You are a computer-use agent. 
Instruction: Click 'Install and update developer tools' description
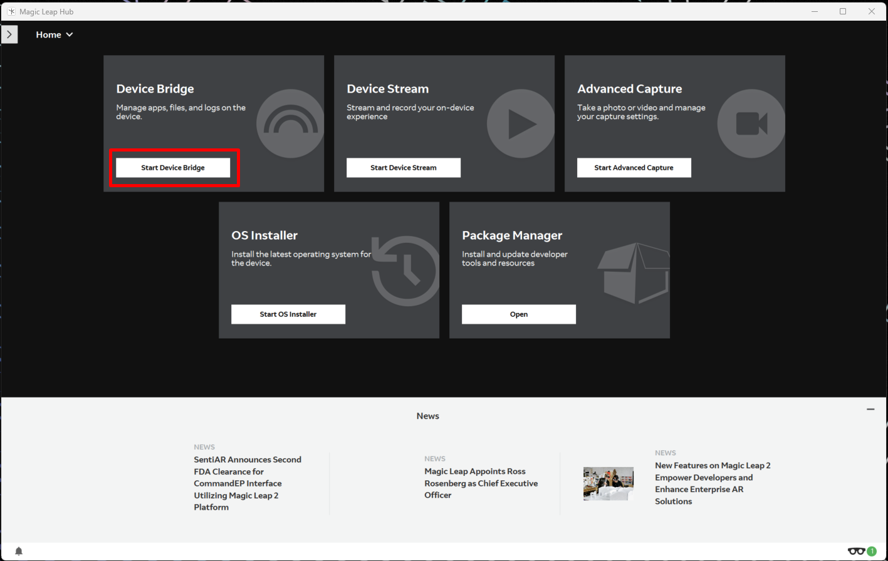(x=515, y=259)
